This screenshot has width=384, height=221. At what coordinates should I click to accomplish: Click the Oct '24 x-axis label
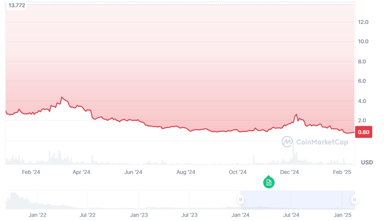238,172
